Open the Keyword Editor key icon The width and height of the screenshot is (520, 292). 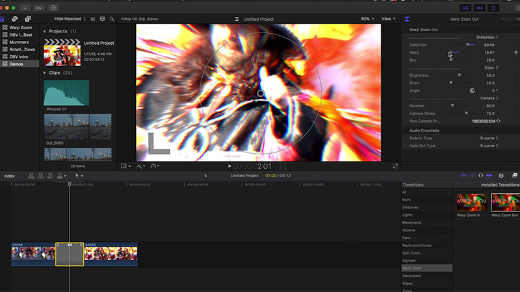pos(40,8)
